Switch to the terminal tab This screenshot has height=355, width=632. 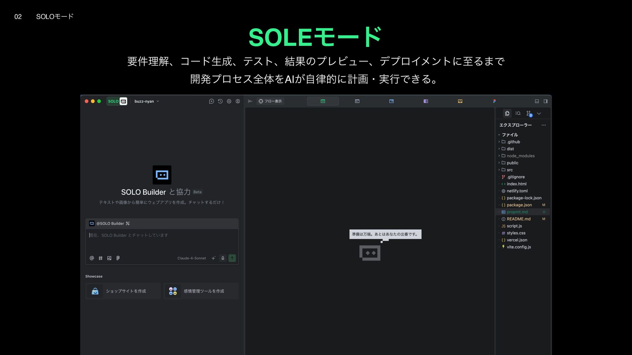357,101
